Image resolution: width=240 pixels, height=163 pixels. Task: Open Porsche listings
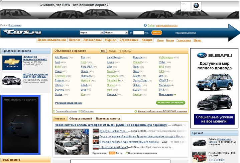(x=138, y=58)
